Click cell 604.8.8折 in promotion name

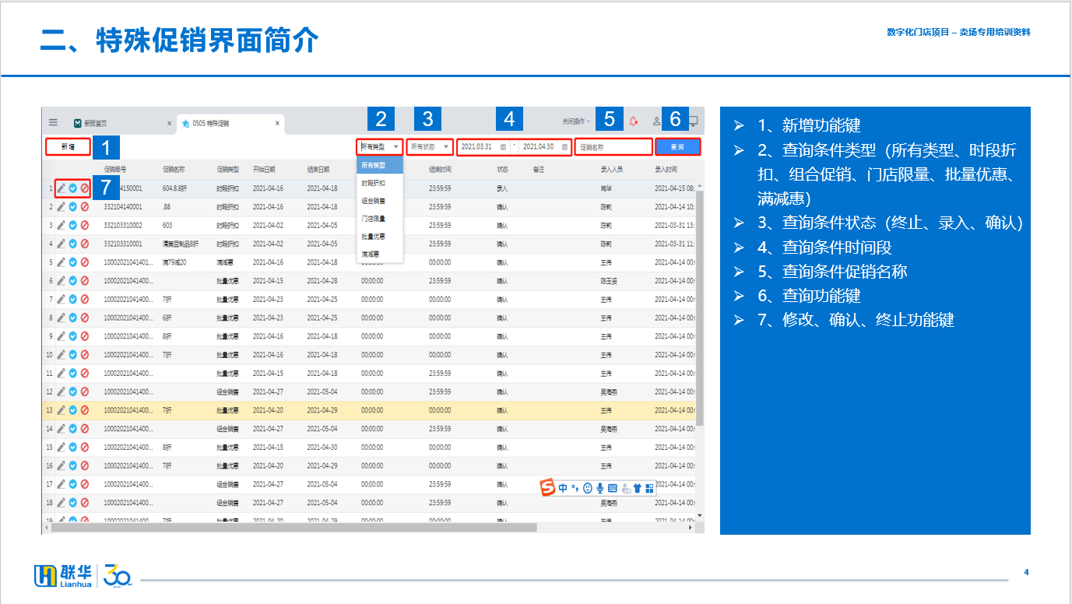point(174,188)
